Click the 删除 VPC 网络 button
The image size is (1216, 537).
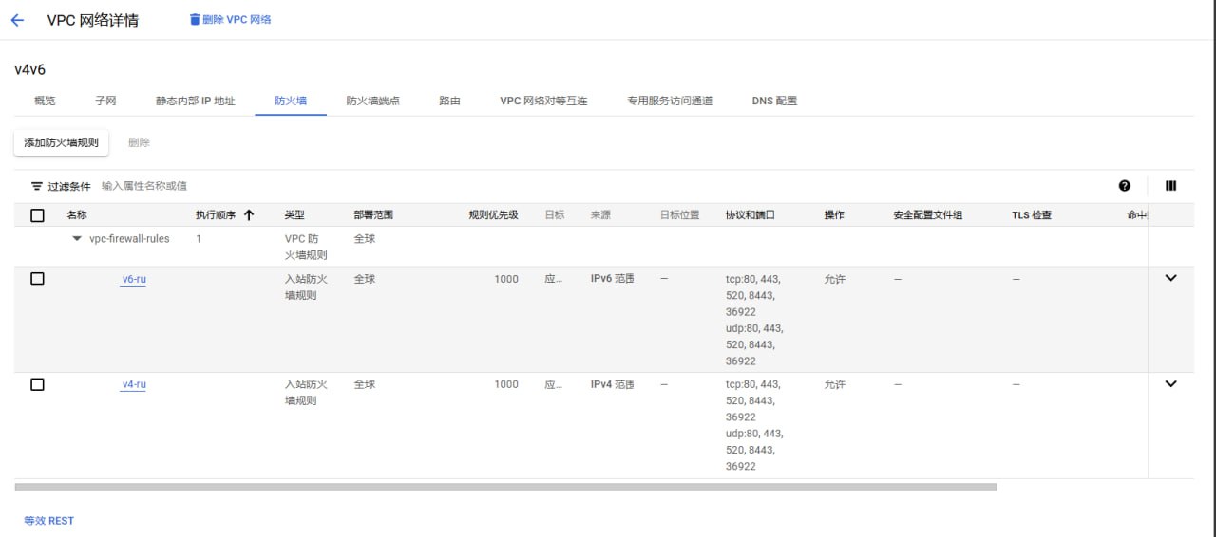point(230,19)
